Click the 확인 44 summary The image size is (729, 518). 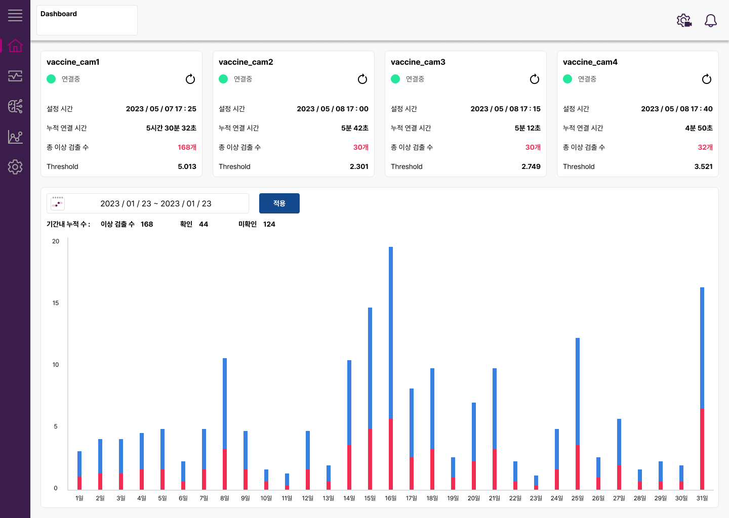pyautogui.click(x=194, y=224)
